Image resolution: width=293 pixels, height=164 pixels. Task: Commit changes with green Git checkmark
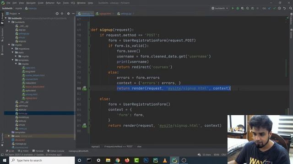point(274,8)
